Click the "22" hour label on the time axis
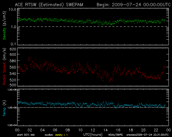The image size is (172, 137). coord(156,130)
